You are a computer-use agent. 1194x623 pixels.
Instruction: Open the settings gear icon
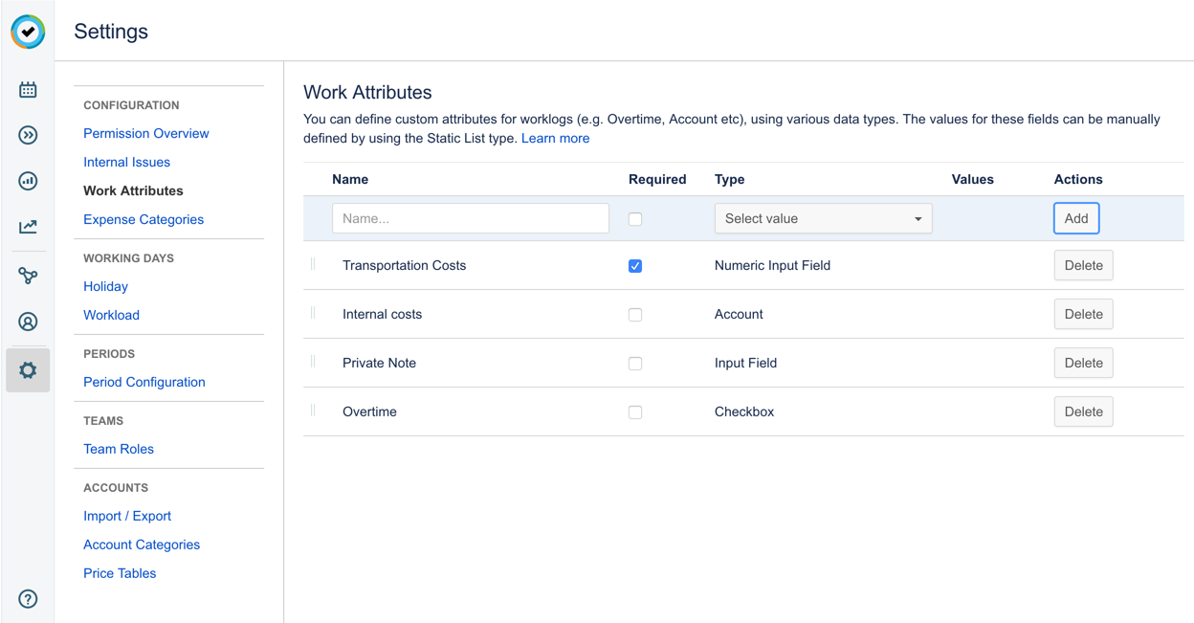coord(28,370)
